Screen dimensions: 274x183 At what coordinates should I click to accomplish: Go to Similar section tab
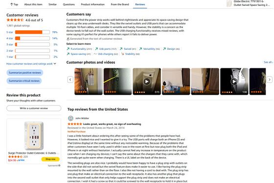(53, 4)
